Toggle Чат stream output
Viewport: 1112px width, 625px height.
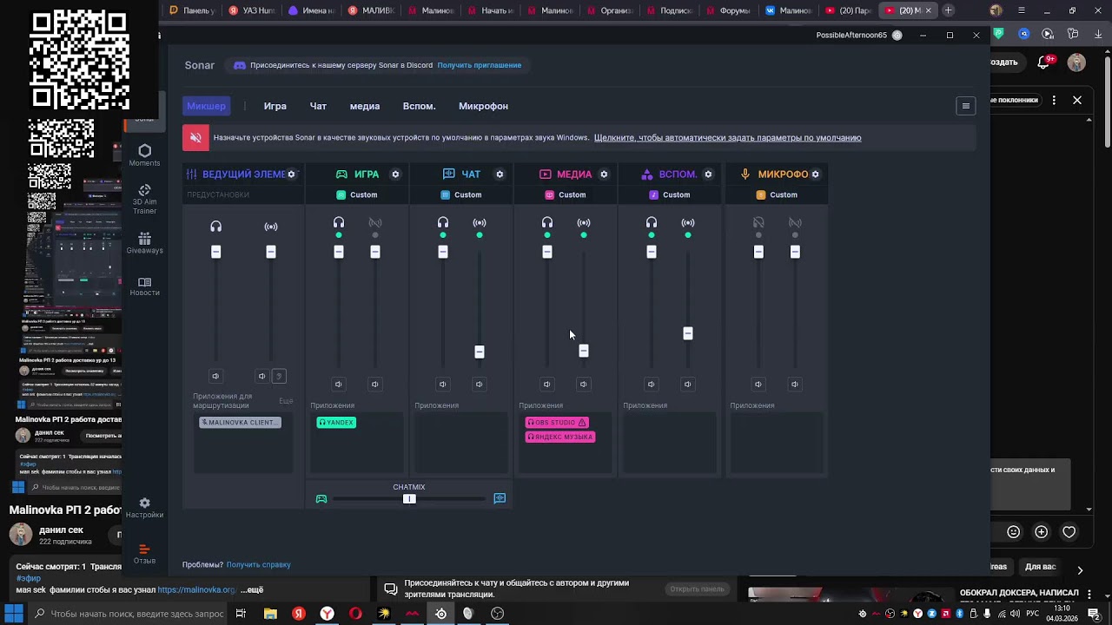click(x=480, y=223)
